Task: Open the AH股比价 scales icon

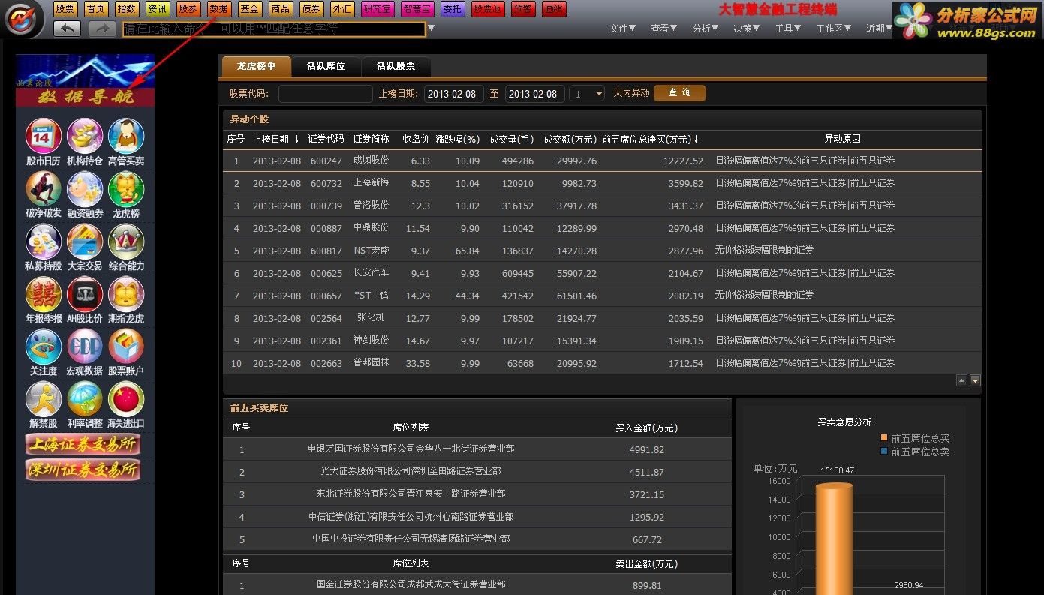Action: click(x=85, y=294)
